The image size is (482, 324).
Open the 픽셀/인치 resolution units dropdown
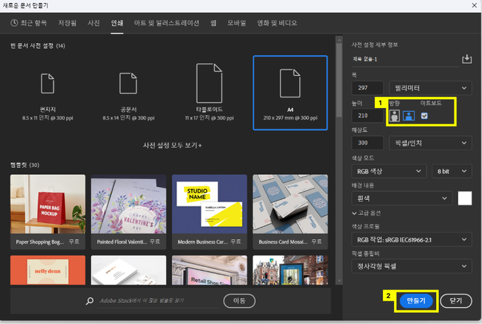(430, 143)
